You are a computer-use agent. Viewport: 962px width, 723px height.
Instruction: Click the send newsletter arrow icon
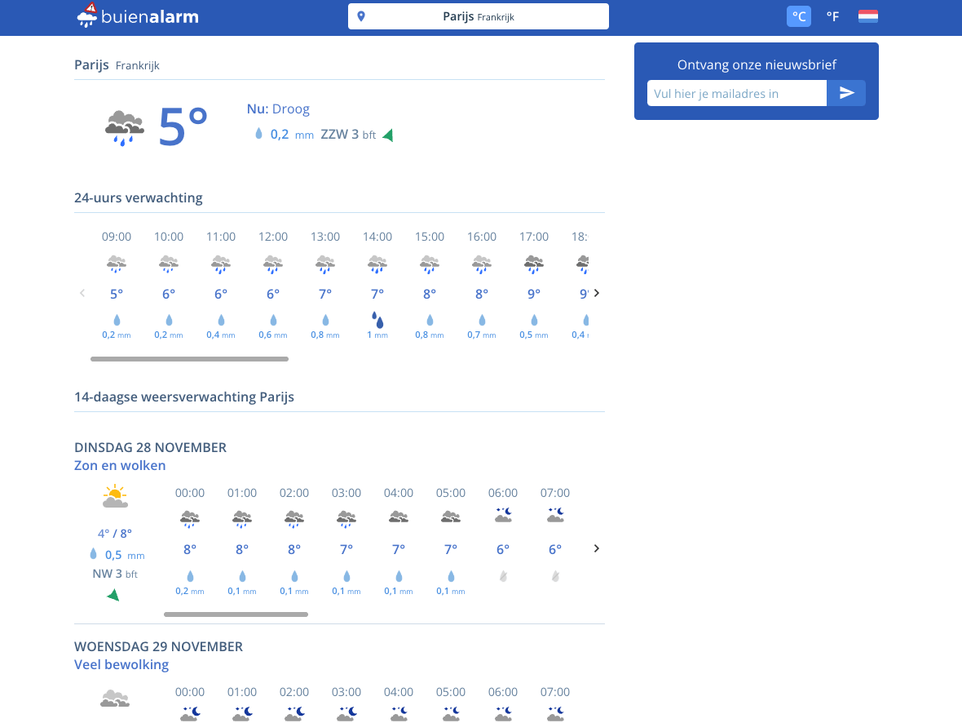(846, 93)
